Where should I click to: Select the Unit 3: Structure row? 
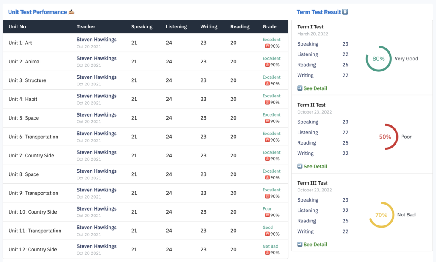click(x=27, y=80)
